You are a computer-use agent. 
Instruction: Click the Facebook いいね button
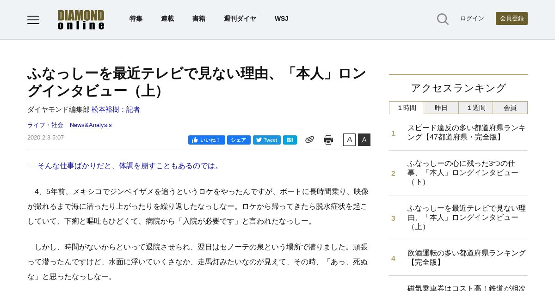coord(207,140)
